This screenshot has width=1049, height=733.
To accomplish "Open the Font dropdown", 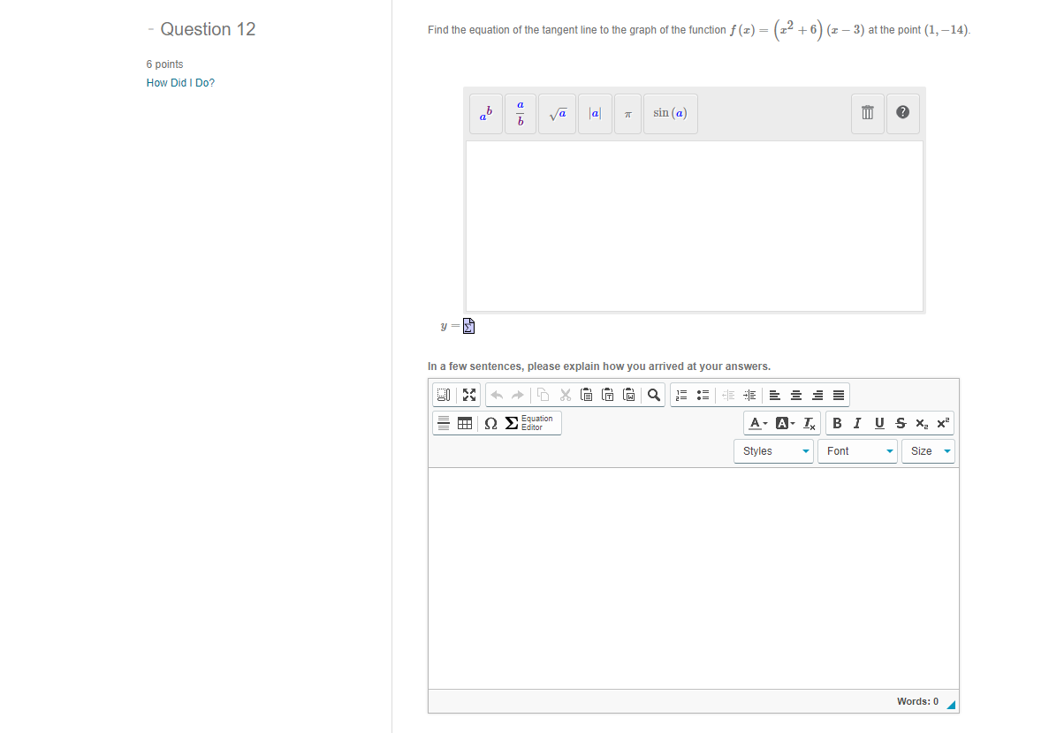I will click(857, 450).
